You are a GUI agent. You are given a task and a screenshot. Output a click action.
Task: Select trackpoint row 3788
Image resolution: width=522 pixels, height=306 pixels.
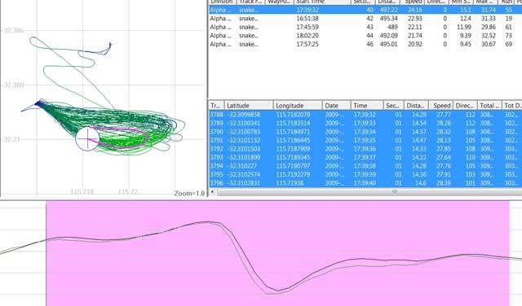(365, 115)
